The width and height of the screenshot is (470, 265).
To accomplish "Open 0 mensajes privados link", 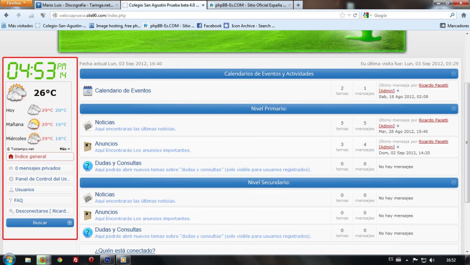I will coord(38,168).
